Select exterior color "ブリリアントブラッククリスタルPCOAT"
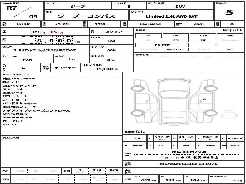 coord(45,50)
